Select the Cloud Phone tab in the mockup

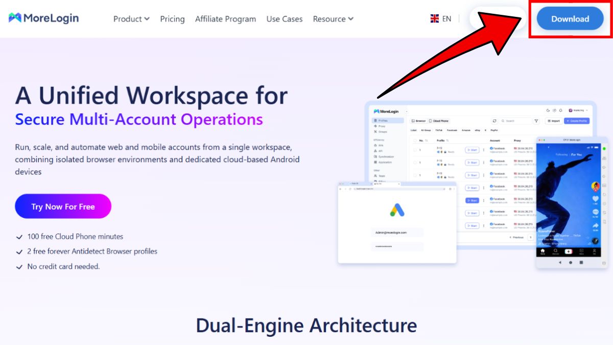tap(438, 121)
